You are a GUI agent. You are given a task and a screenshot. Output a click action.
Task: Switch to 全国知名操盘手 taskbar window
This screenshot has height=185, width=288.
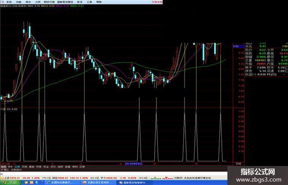click(x=62, y=183)
